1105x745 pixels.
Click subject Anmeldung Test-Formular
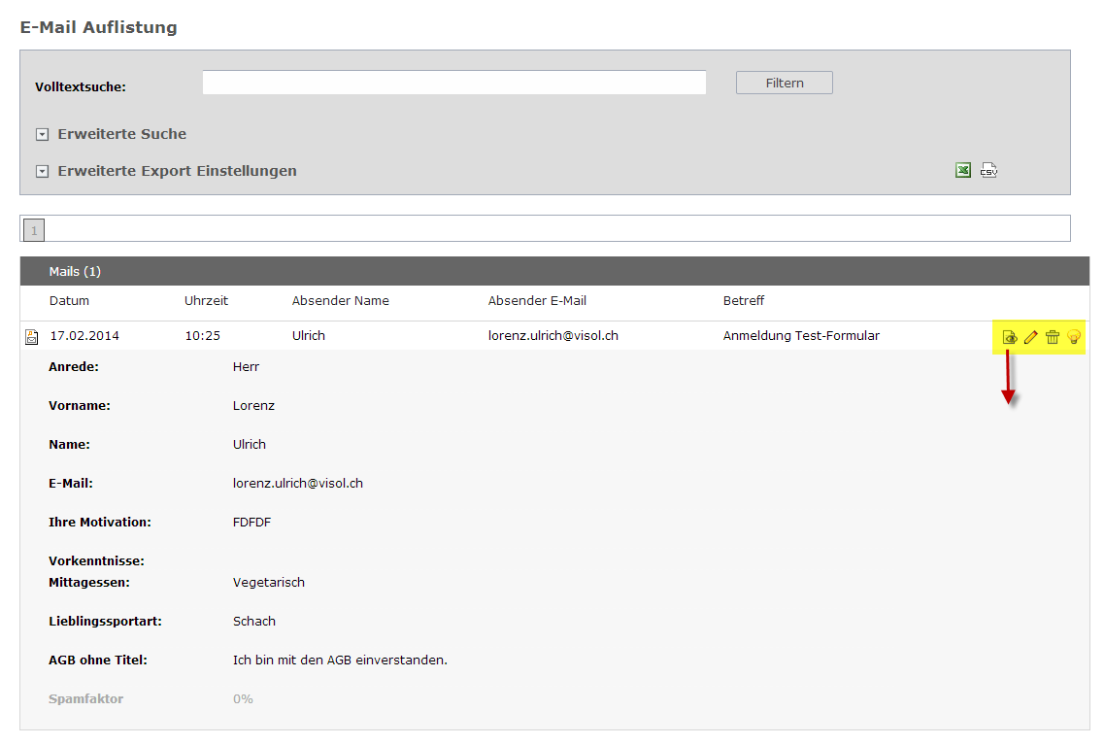click(801, 335)
